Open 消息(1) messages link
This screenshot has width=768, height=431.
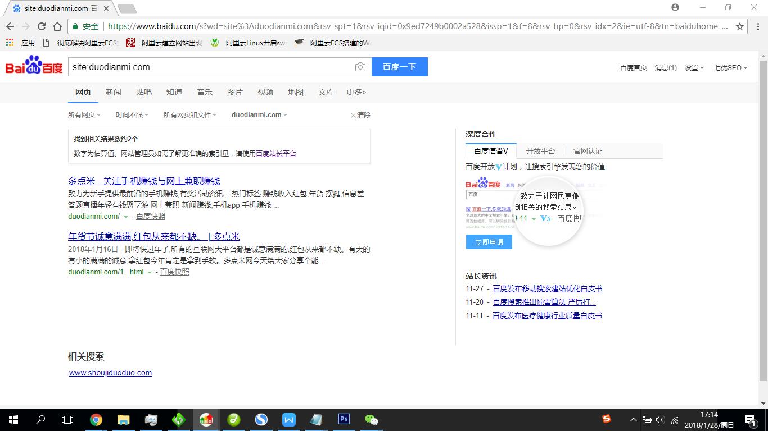(666, 67)
